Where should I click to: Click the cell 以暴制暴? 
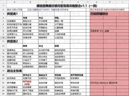point(62,28)
